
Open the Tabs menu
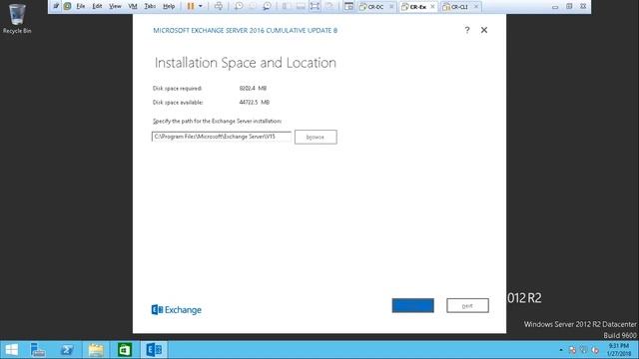click(150, 6)
